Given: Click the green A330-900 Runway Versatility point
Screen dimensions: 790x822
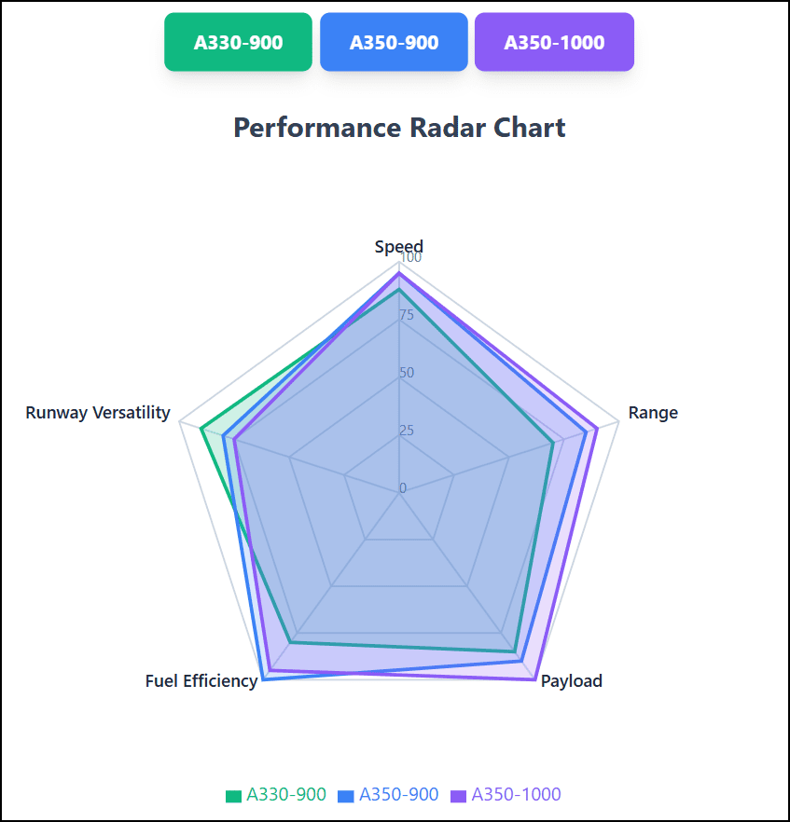Looking at the screenshot, I should [201, 428].
